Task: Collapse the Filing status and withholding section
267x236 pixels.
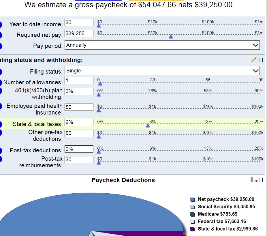Action: click(261, 60)
